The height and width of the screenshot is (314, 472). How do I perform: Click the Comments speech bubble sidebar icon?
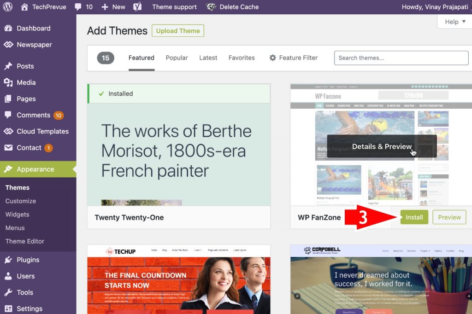tap(8, 115)
